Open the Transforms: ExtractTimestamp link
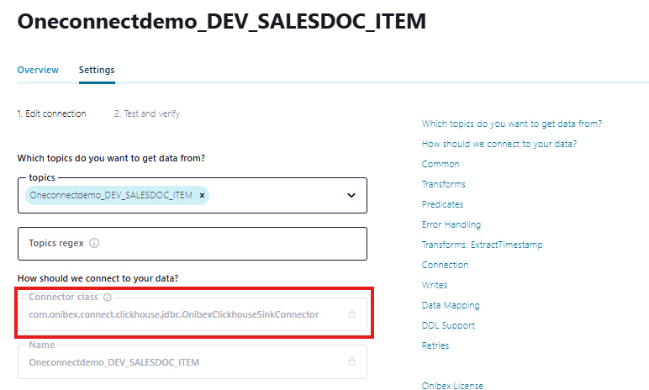The height and width of the screenshot is (390, 649). 483,245
